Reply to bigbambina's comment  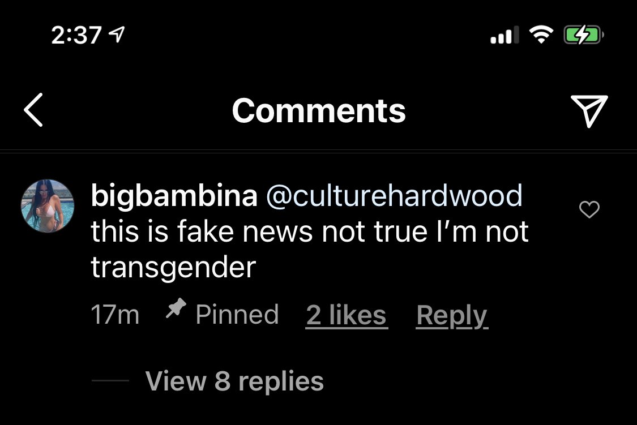452,316
